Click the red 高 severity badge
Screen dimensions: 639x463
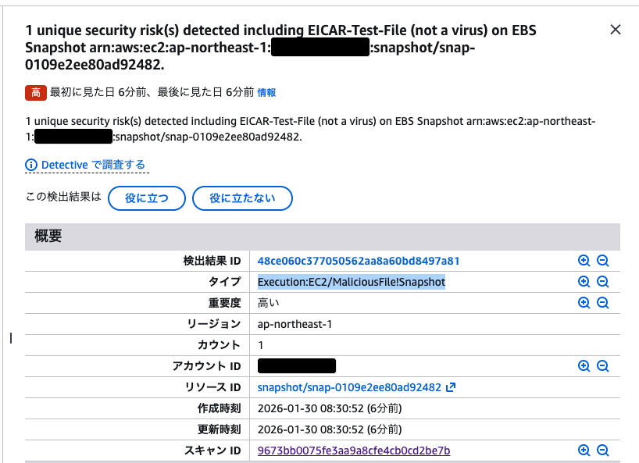34,92
